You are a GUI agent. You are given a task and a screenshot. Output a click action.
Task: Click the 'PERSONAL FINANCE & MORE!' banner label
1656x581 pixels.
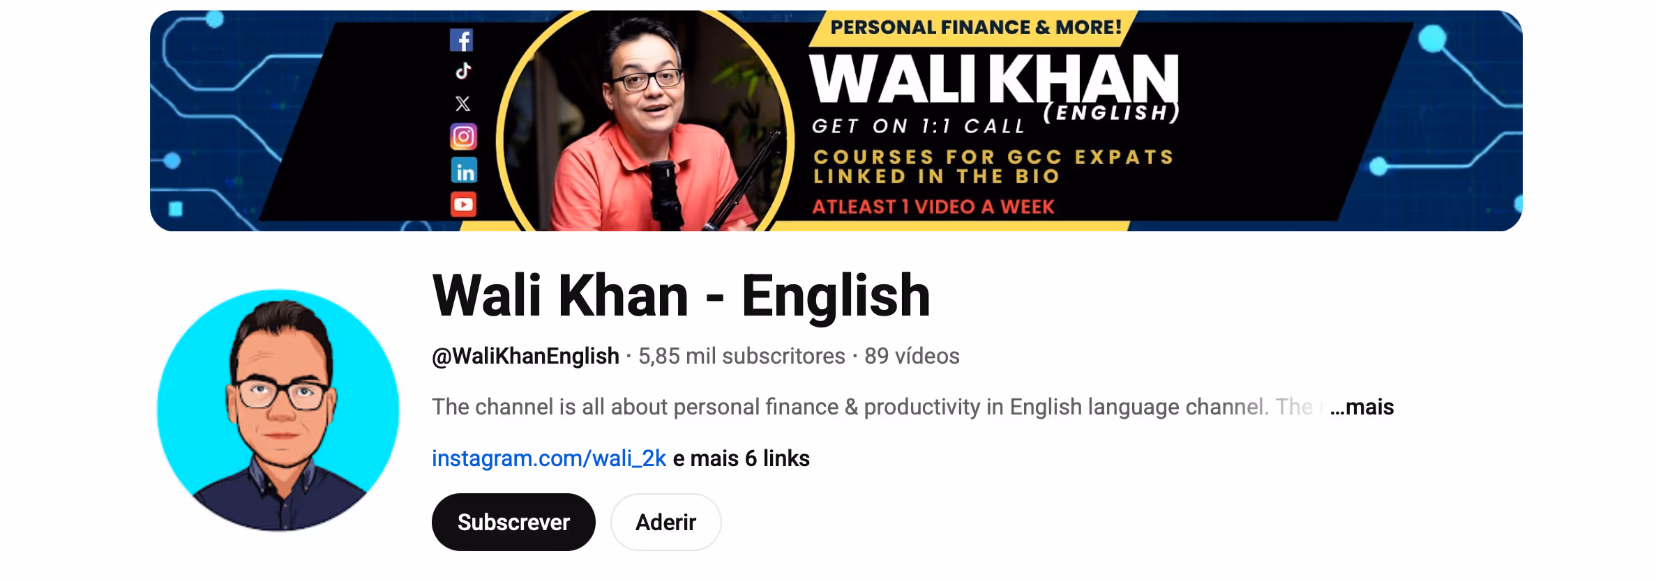pos(976,27)
